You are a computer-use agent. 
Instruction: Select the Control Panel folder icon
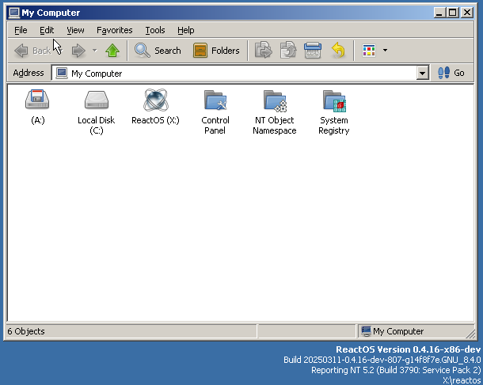[215, 100]
